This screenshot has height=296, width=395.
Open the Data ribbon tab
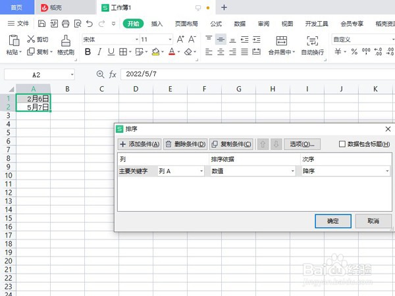click(x=240, y=24)
